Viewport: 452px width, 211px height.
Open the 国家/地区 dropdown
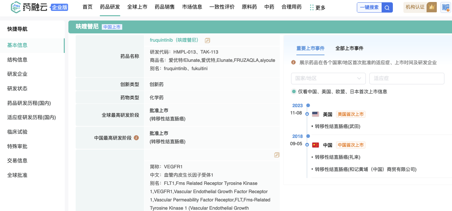tap(328, 78)
